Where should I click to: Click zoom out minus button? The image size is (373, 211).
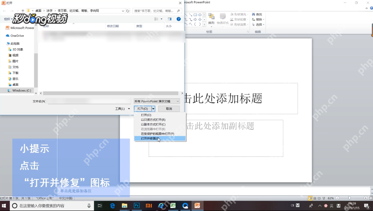[x=337, y=198]
